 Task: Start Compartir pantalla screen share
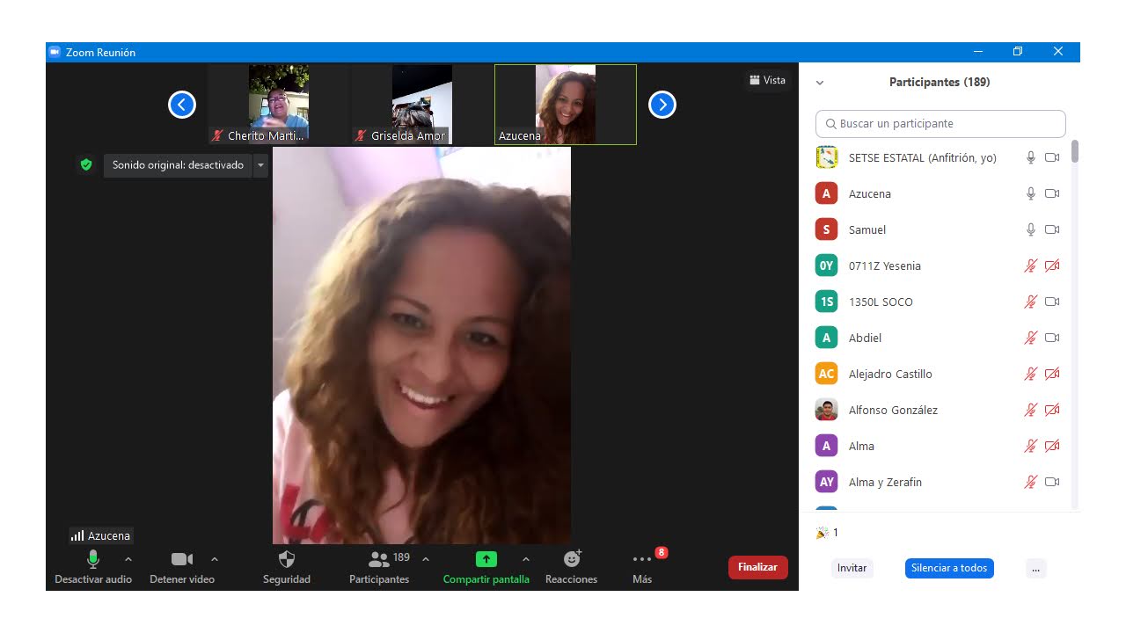click(486, 567)
